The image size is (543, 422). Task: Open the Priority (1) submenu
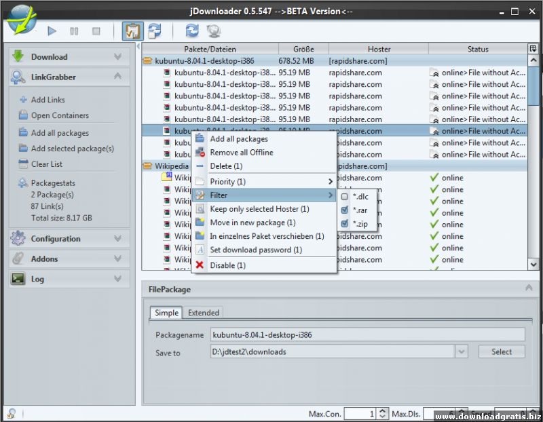pos(264,181)
